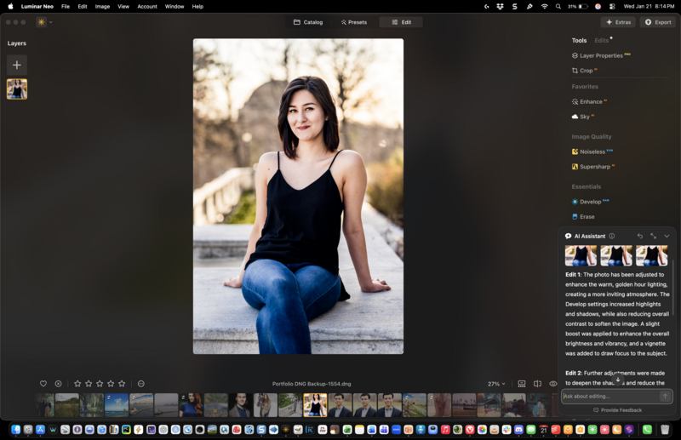Viewport: 681px width, 440px height.
Task: Click the Portfolio DNG Backup-1554.dng filename
Action: click(312, 384)
